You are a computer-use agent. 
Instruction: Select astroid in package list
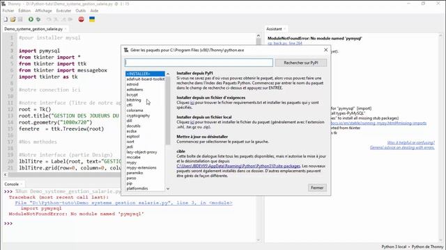click(x=132, y=84)
